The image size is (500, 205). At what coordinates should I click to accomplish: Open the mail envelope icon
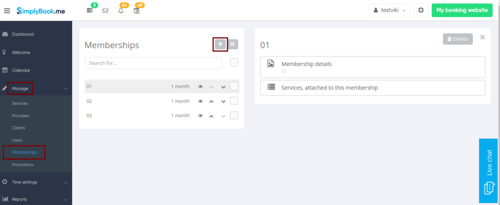105,10
